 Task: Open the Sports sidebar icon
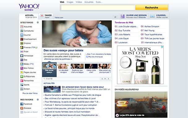point(22,85)
